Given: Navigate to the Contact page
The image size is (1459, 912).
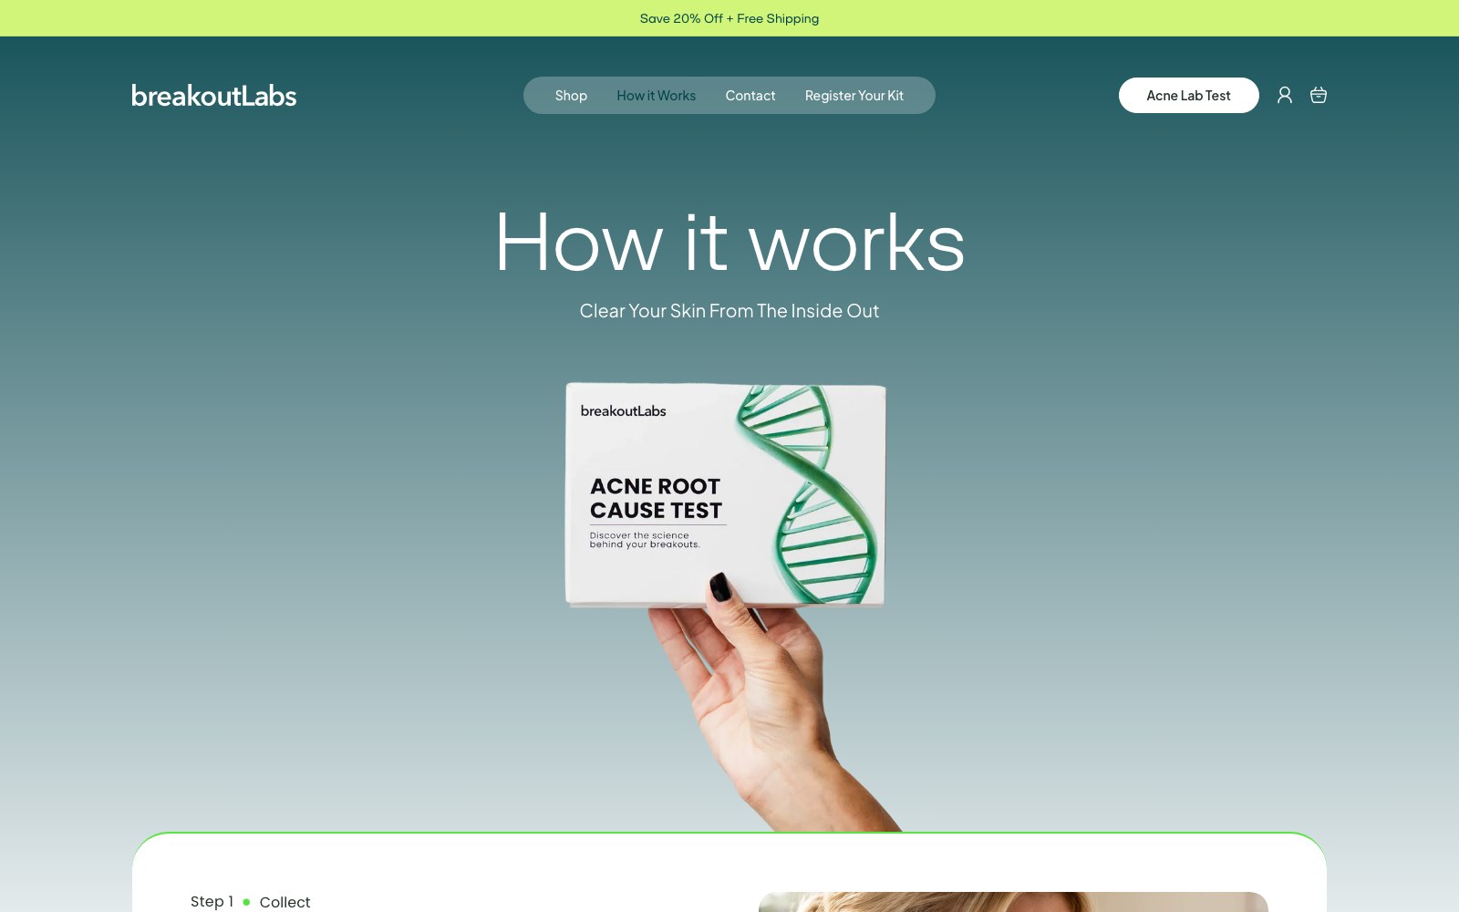Looking at the screenshot, I should pos(750,96).
